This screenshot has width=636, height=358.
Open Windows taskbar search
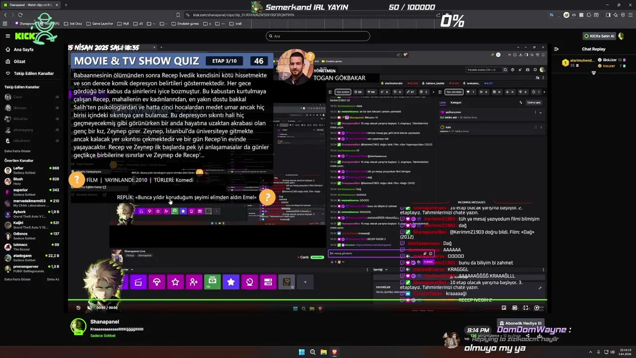click(313, 352)
